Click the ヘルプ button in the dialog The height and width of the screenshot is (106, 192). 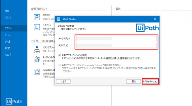[63, 82]
